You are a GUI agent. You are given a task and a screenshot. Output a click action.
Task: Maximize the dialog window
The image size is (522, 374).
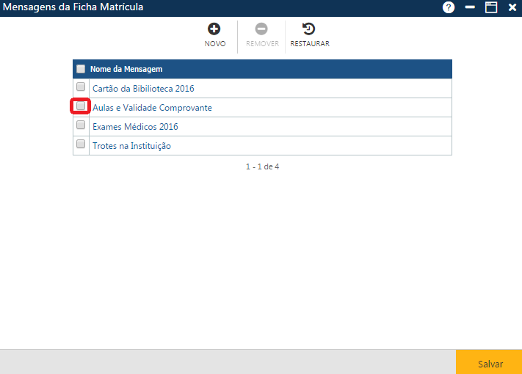click(491, 7)
